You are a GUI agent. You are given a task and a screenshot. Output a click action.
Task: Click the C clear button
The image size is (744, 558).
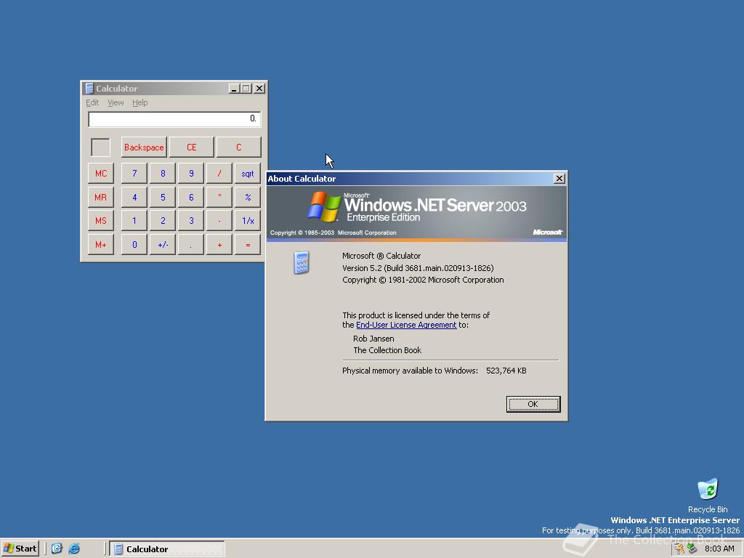[x=238, y=147]
